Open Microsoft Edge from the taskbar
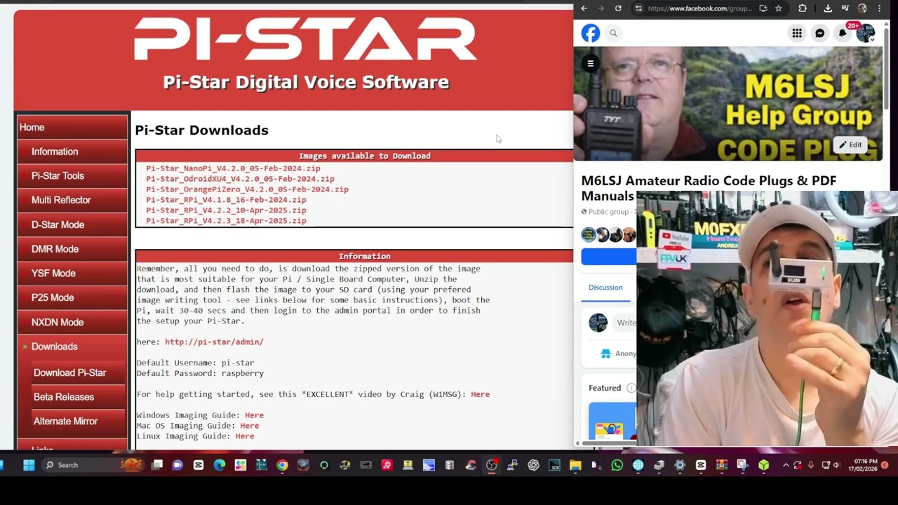The height and width of the screenshot is (505, 898). point(220,465)
